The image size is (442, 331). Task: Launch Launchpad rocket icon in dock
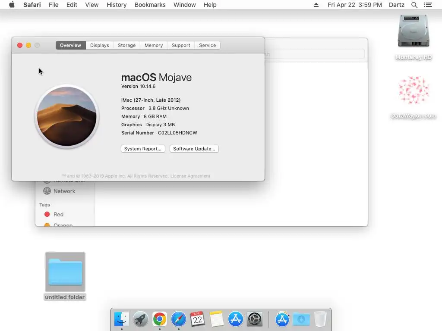pos(140,319)
